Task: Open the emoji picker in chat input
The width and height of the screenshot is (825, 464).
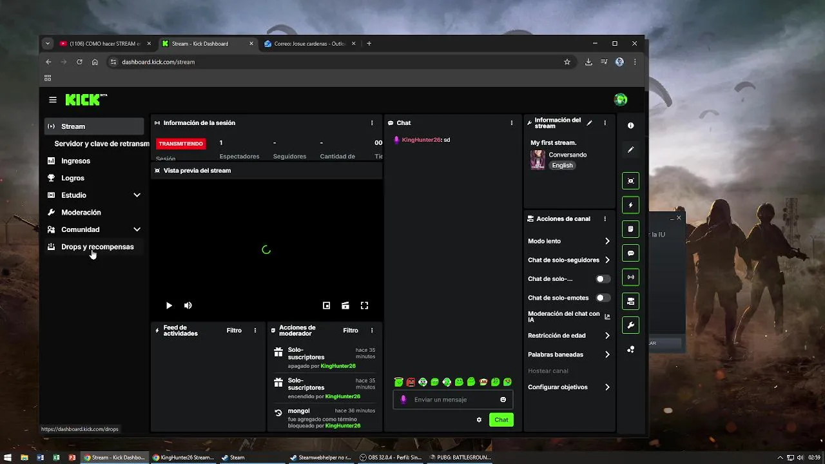Action: pos(503,400)
